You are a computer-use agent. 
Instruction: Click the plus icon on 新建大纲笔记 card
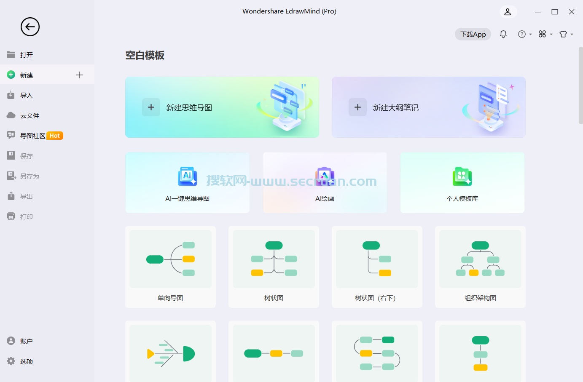357,107
